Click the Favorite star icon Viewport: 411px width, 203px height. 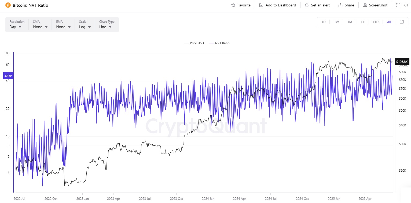[x=233, y=5]
